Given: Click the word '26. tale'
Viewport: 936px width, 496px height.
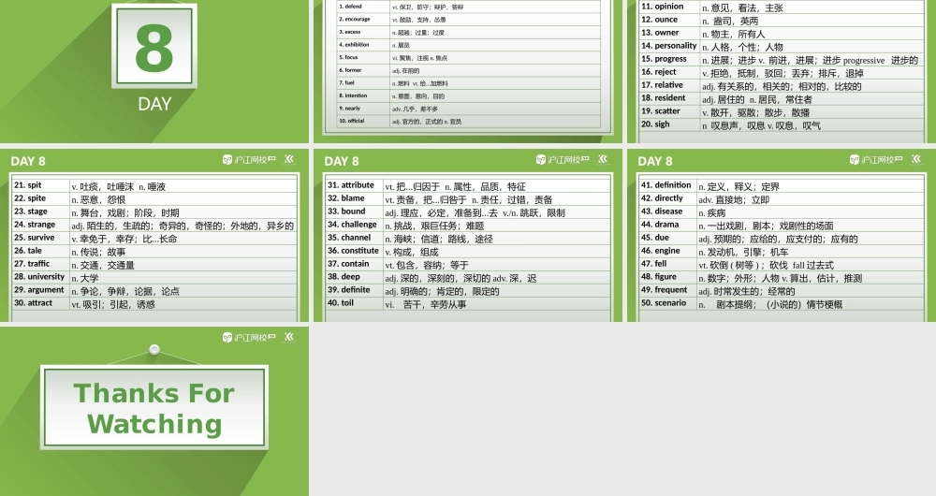Looking at the screenshot, I should (x=27, y=251).
